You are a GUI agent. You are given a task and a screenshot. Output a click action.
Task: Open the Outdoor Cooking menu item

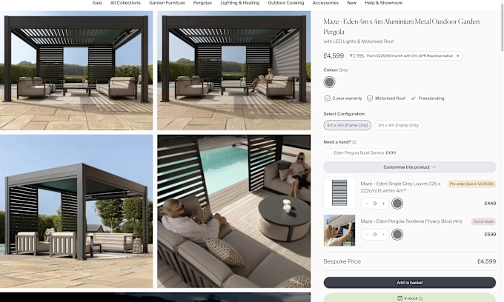286,3
